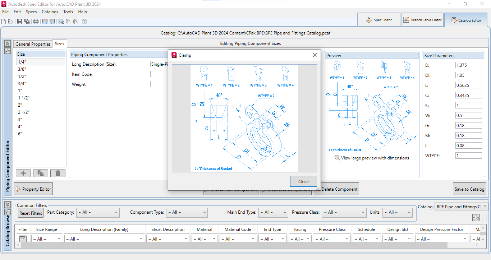The height and width of the screenshot is (260, 491).
Task: Close the Clamp dialog with the X
Action: 315,55
